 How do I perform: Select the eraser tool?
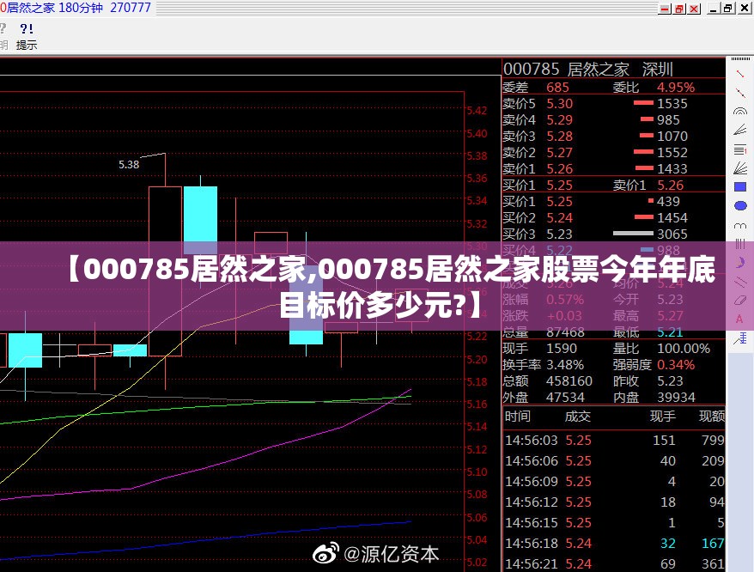click(740, 301)
